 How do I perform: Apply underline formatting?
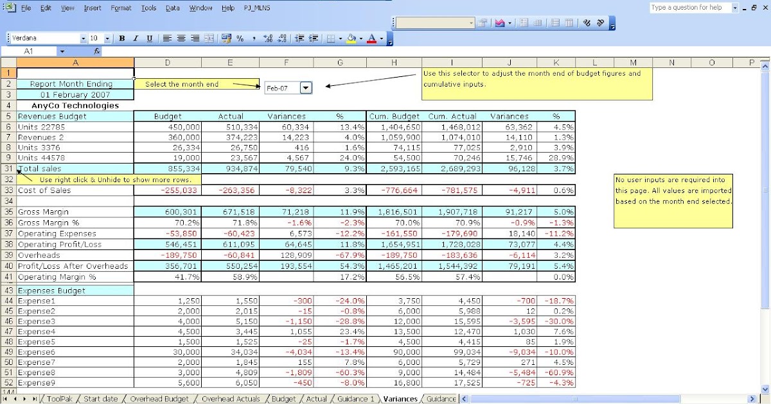pyautogui.click(x=149, y=38)
